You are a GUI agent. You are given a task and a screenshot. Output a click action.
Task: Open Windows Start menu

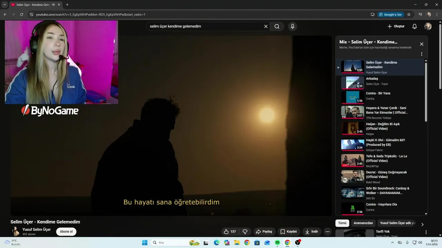(x=145, y=242)
